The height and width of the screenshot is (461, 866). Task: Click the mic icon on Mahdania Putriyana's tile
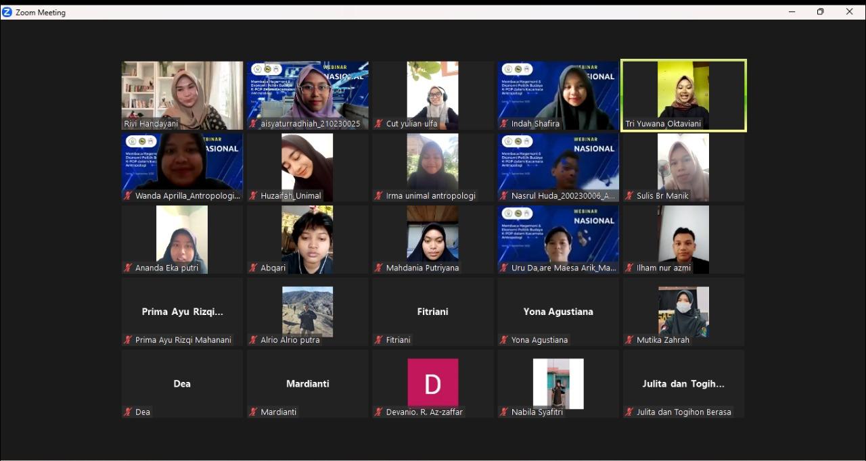point(378,268)
